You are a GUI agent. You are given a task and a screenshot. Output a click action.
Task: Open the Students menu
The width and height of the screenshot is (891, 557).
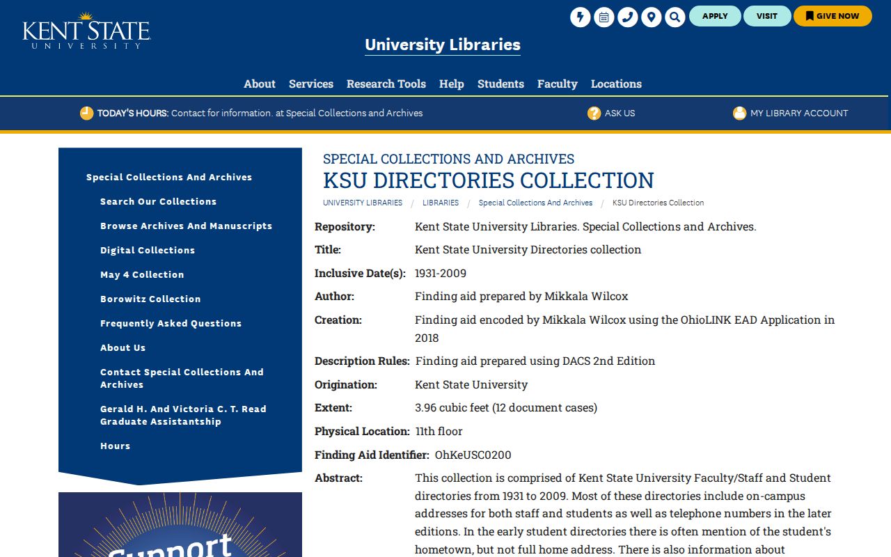pos(500,84)
